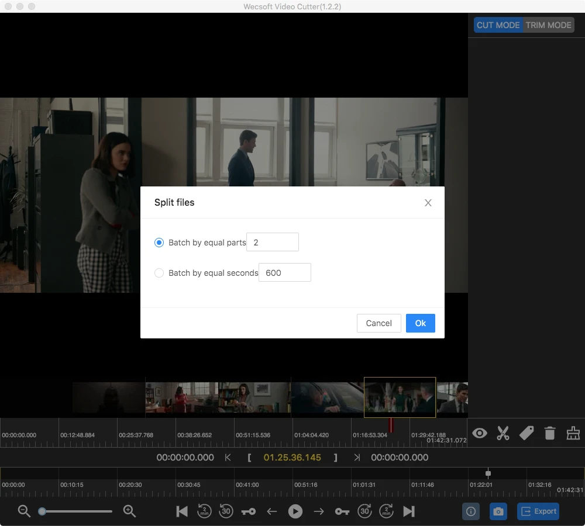Step back one frame left arrow
Screen dimensions: 585x526
coord(272,511)
